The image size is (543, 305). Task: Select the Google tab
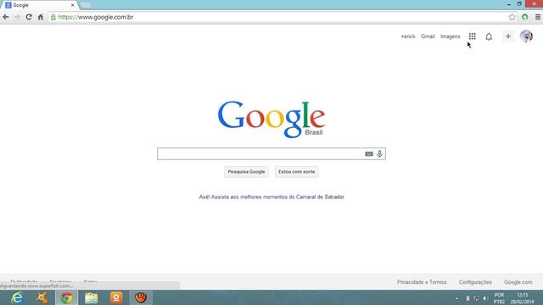pos(40,5)
